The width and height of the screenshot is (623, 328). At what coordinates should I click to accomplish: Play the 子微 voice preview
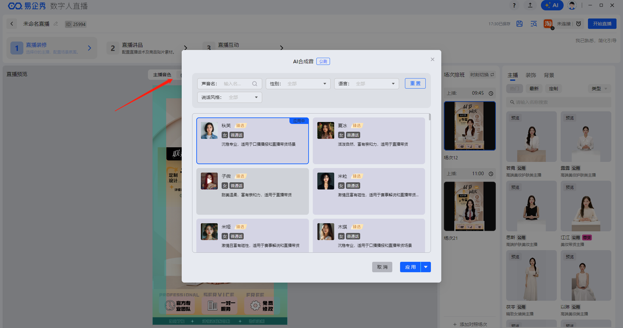[x=209, y=181]
